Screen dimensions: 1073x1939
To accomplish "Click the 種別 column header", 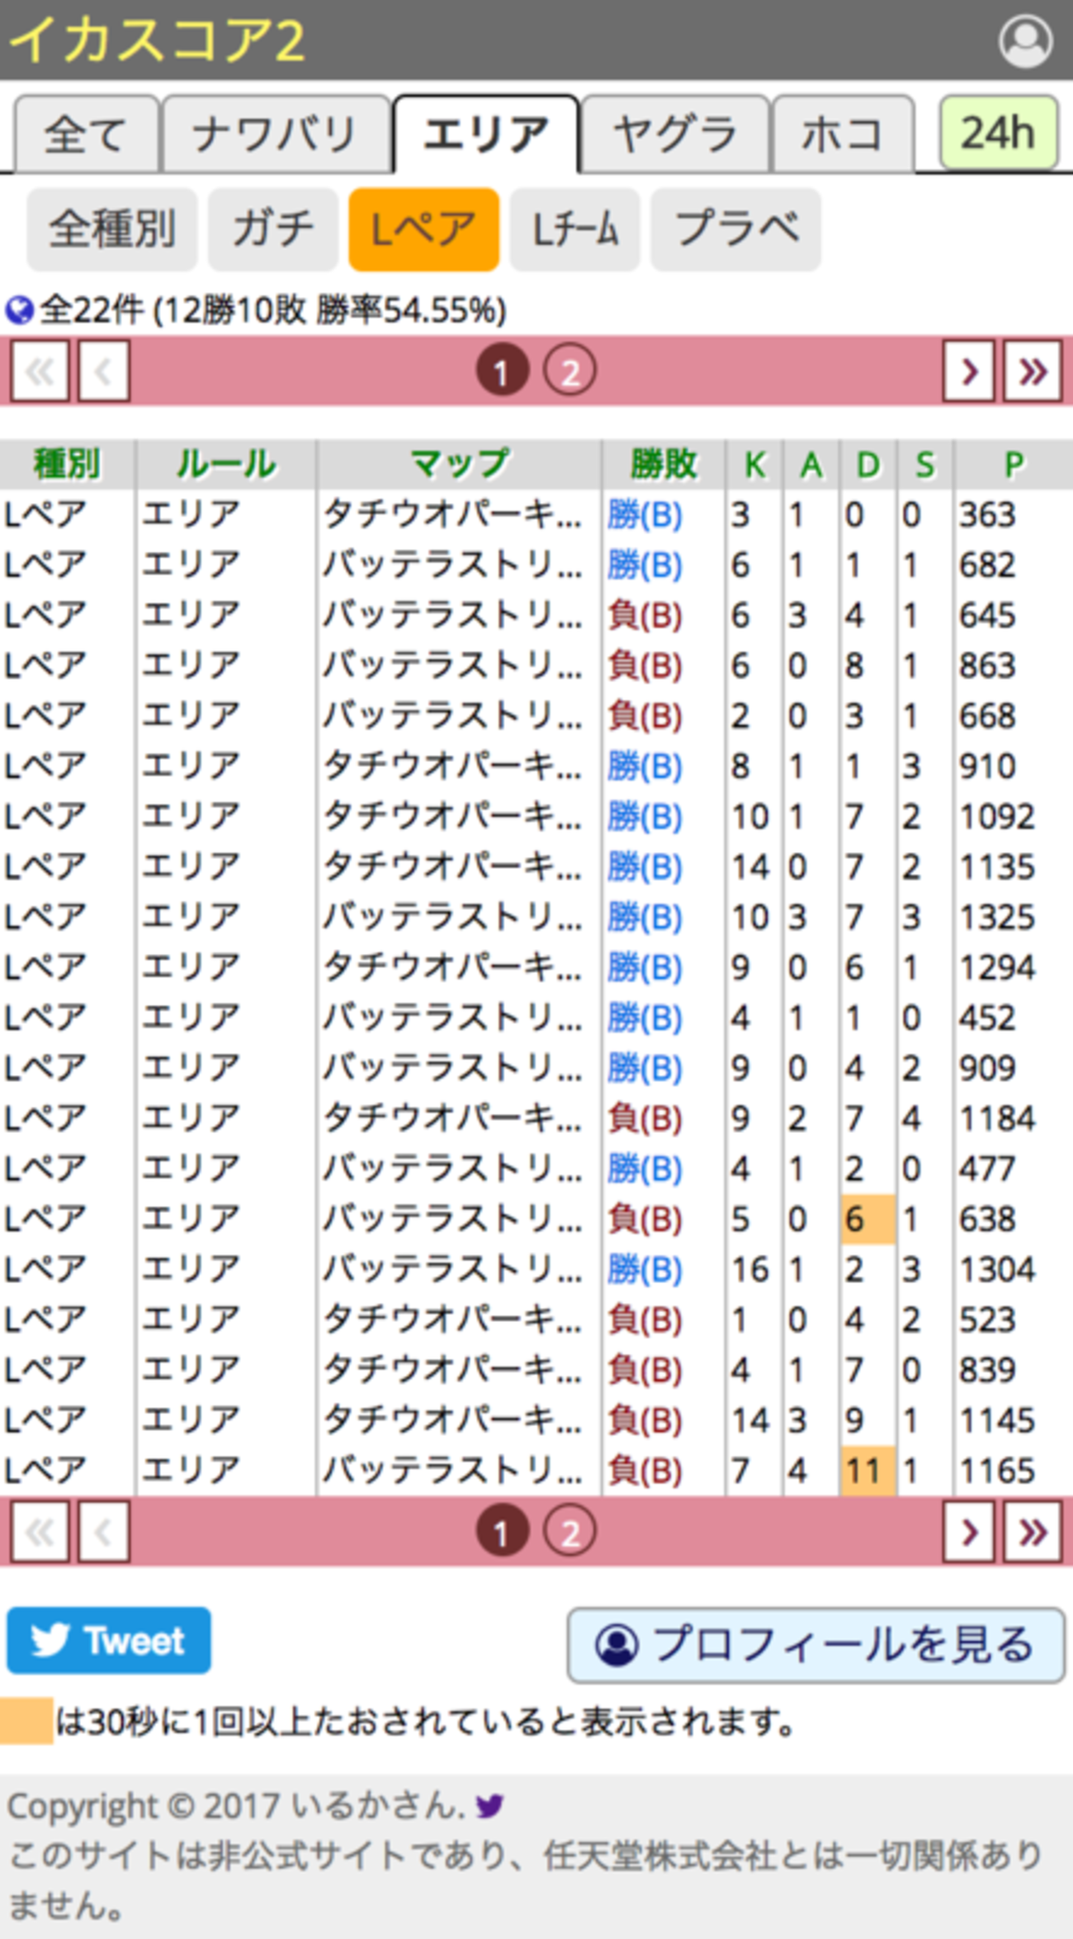I will (x=68, y=464).
